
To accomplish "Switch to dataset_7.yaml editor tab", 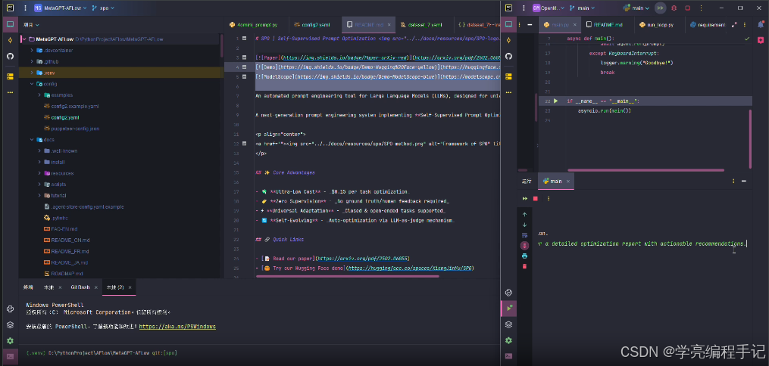I will [422, 24].
